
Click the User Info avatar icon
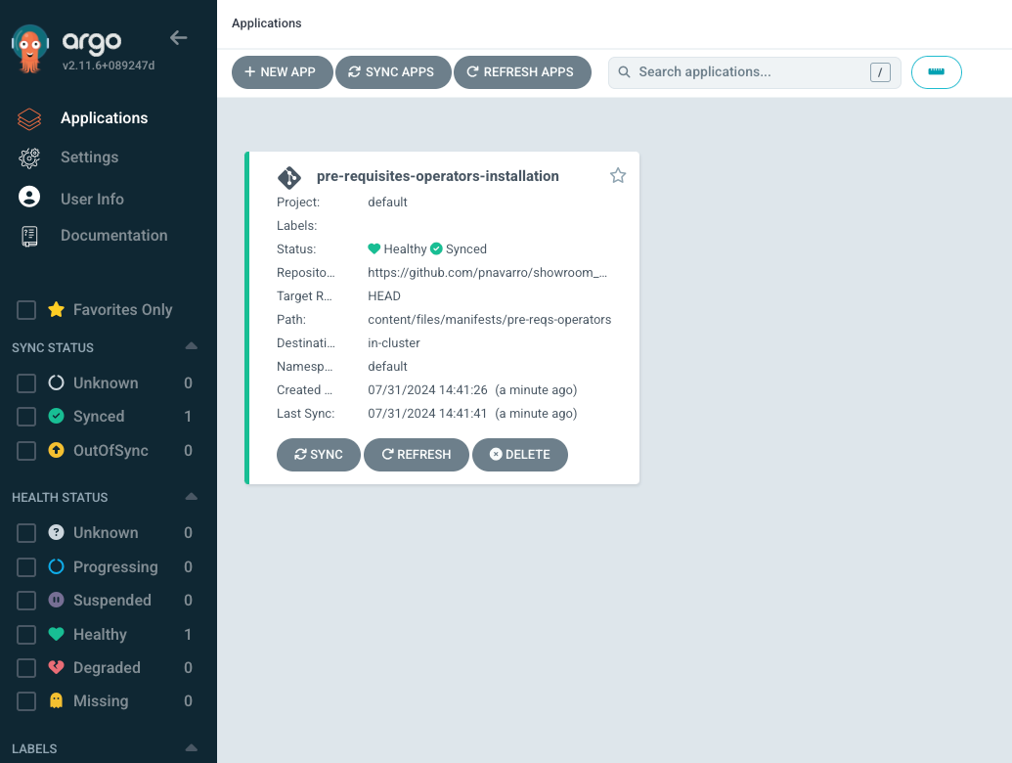tap(29, 198)
